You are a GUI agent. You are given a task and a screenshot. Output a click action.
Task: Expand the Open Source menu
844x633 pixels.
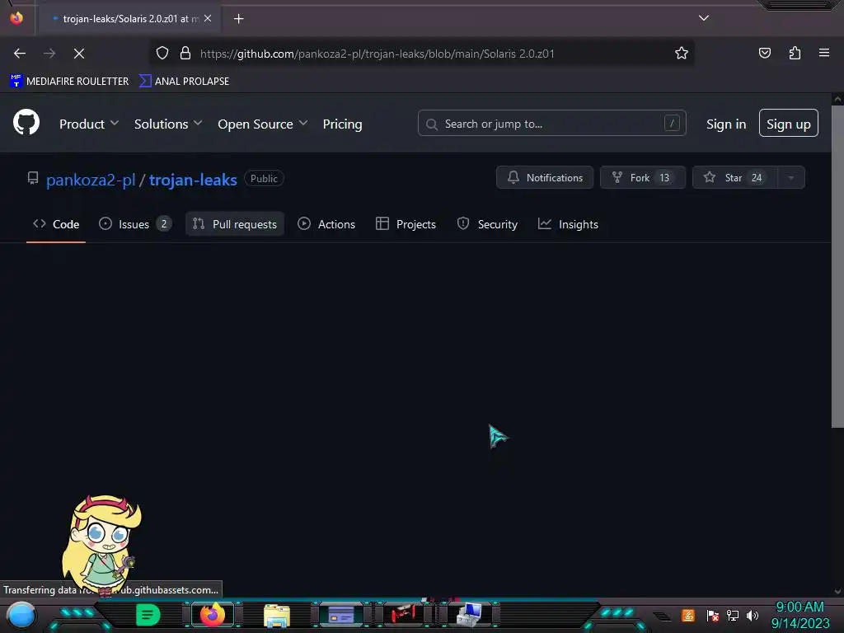point(263,124)
